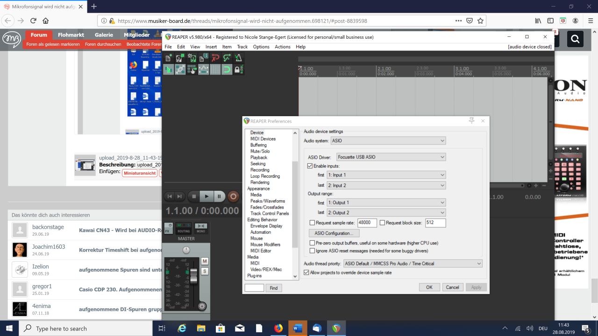The image size is (598, 336).
Task: Toggle Allow projects to override sample rate
Action: (x=306, y=273)
